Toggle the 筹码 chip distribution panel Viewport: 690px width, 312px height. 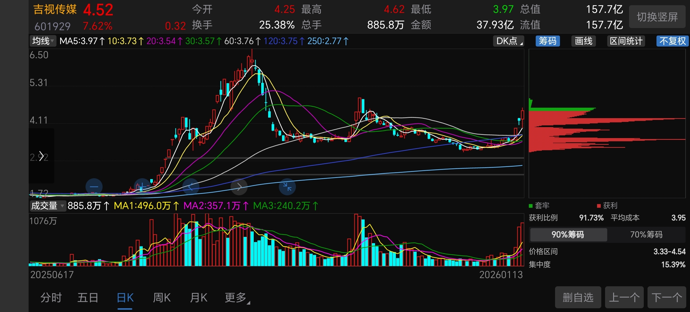[548, 41]
